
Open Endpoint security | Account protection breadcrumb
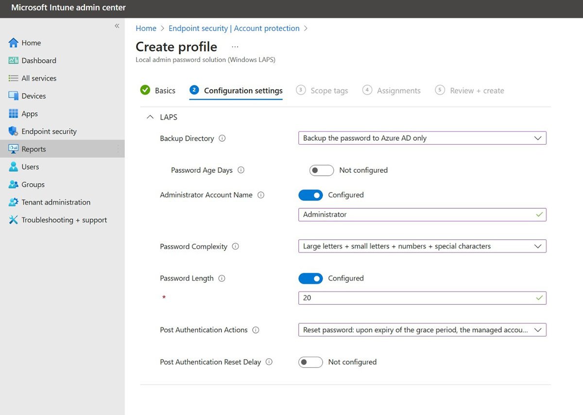coord(234,29)
